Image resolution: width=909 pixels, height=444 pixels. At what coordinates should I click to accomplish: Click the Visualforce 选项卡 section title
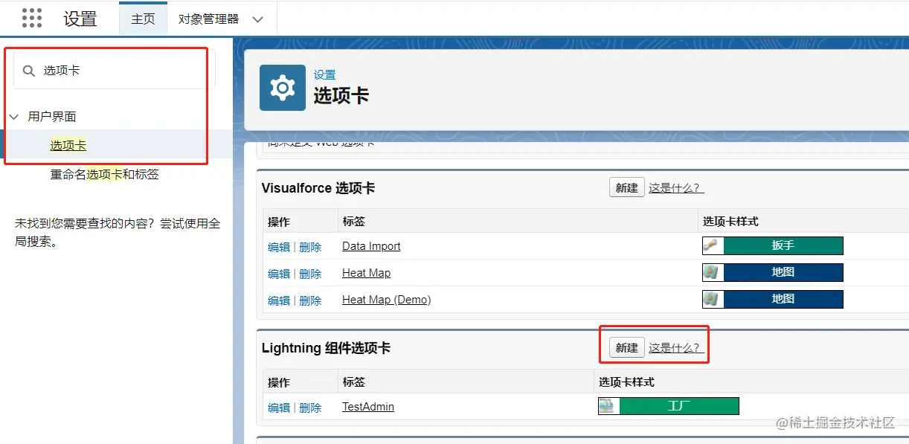[318, 188]
